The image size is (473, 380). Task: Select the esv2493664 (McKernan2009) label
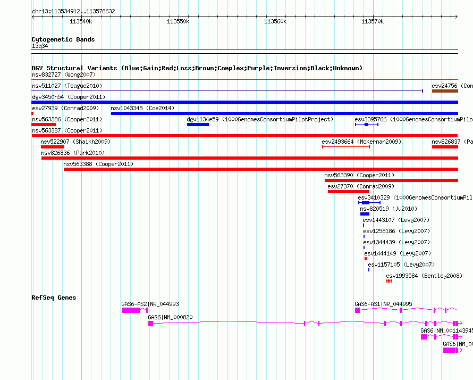tap(361, 142)
